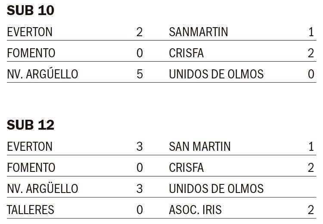Click the SUB 12 section heading
This screenshot has width=323, height=224.
[x=31, y=125]
